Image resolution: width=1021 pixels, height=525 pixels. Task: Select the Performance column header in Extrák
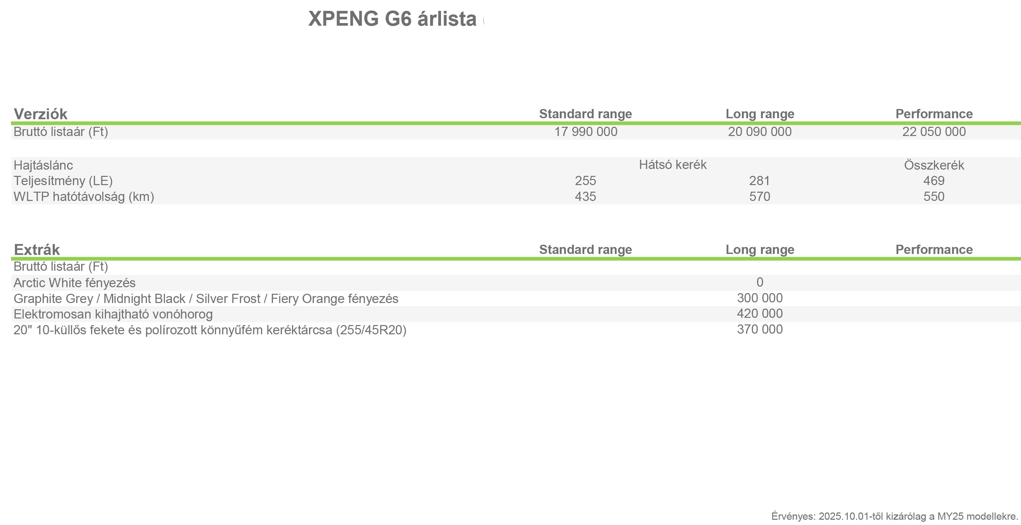tap(934, 249)
